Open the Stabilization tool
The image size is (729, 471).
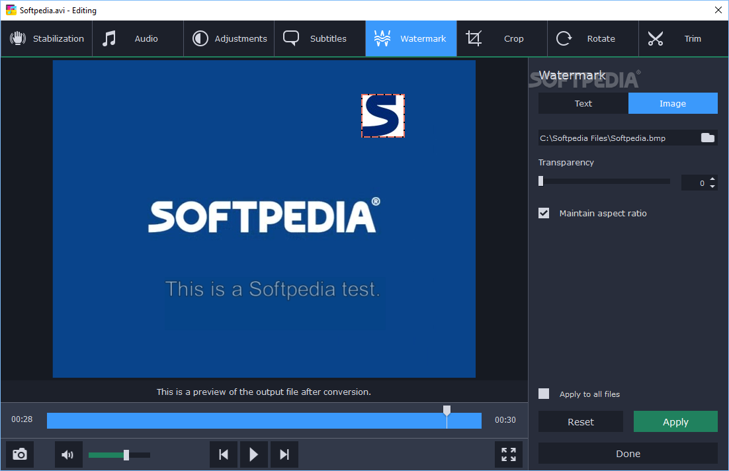[46, 38]
